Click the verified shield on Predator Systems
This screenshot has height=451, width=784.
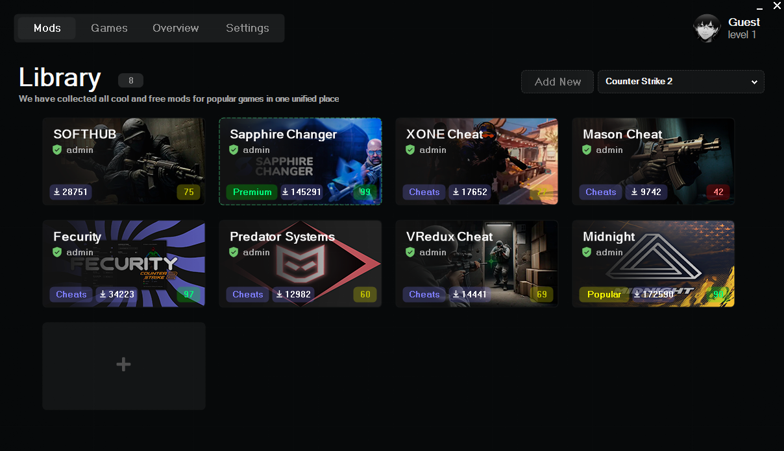(x=234, y=252)
